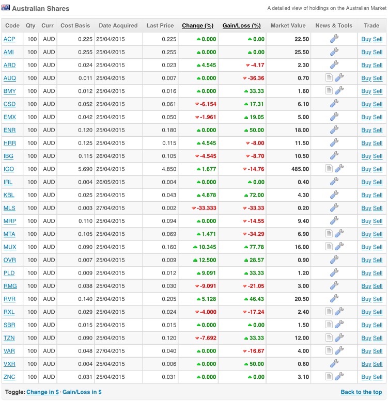
Task: Click Buy for VXR
Action: click(366, 364)
